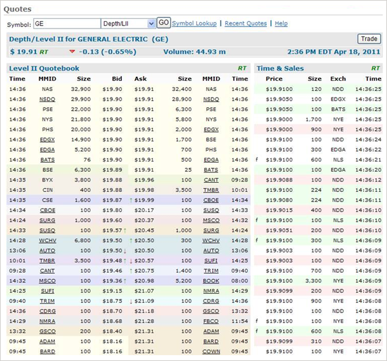Click the red down-triangle price change indicator
The image size is (387, 361).
(x=72, y=52)
